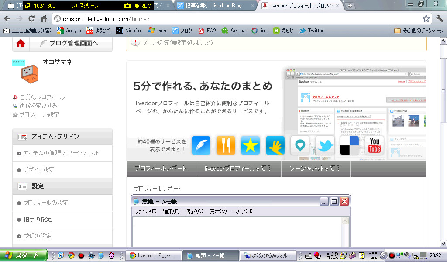
Task: Select the livedoorプロフィールって？ tab
Action: click(238, 169)
